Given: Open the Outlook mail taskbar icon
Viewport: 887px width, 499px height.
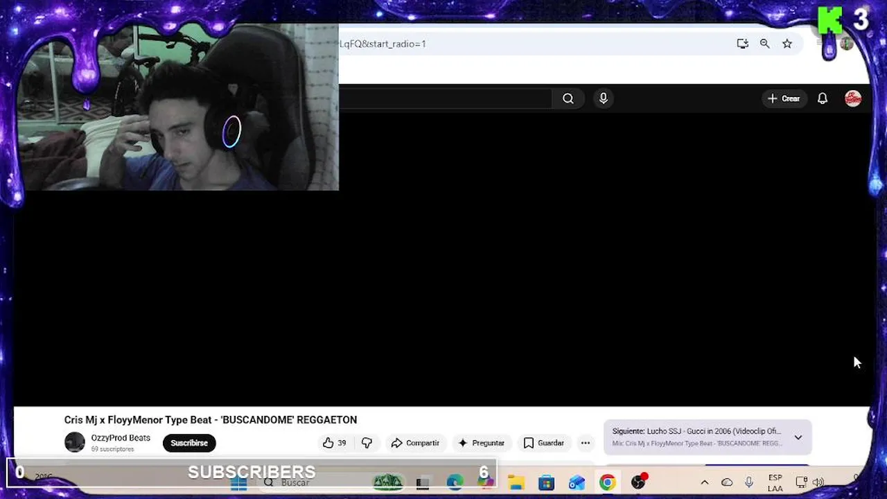Looking at the screenshot, I should (x=577, y=482).
